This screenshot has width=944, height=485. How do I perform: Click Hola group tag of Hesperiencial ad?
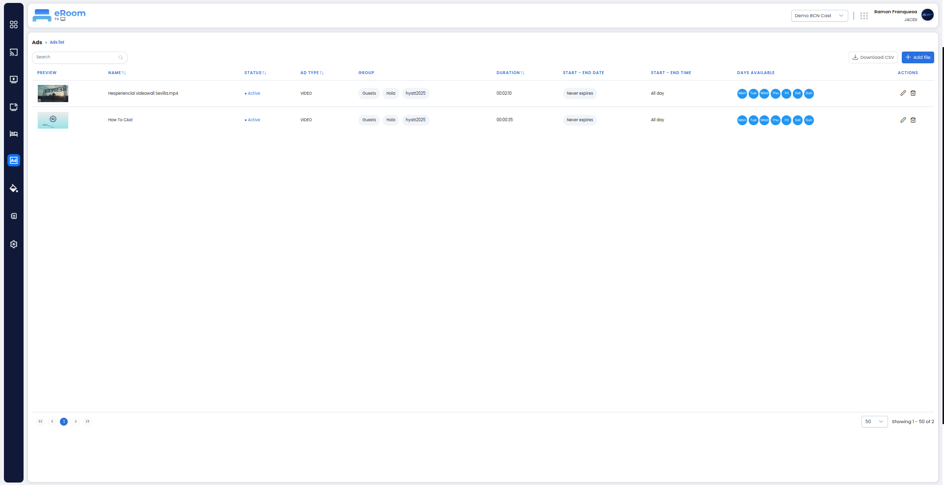tap(391, 93)
